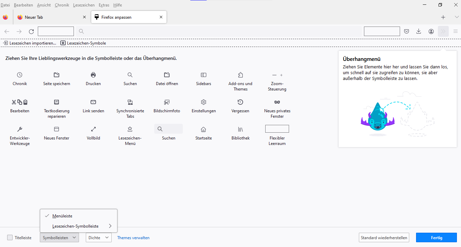
Task: Click the Chronik clock icon
Action: click(20, 75)
